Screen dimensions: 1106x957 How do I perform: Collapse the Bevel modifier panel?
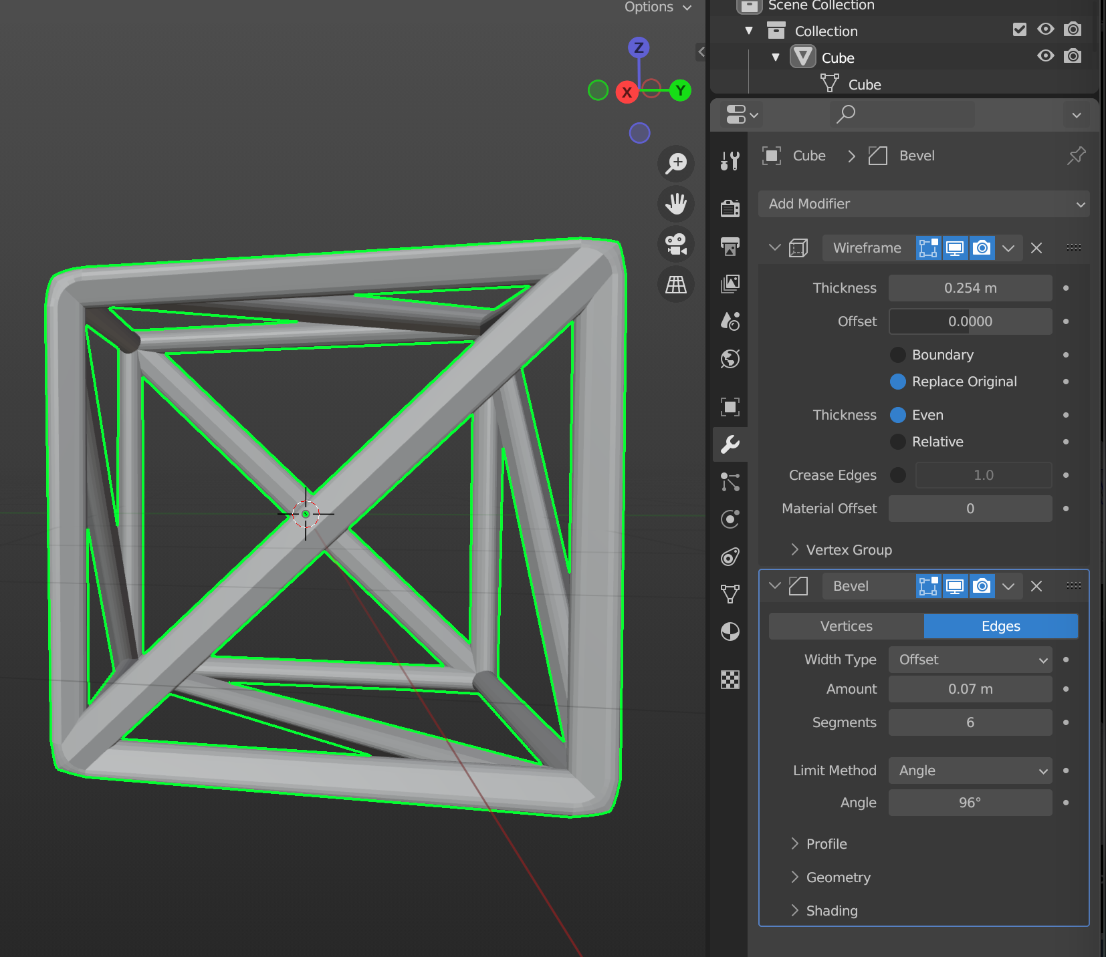pyautogui.click(x=775, y=586)
